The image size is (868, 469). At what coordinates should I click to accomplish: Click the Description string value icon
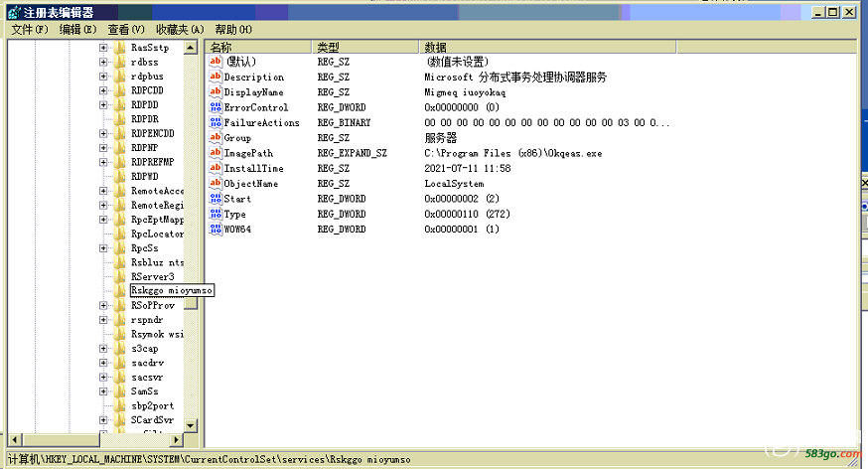(216, 77)
